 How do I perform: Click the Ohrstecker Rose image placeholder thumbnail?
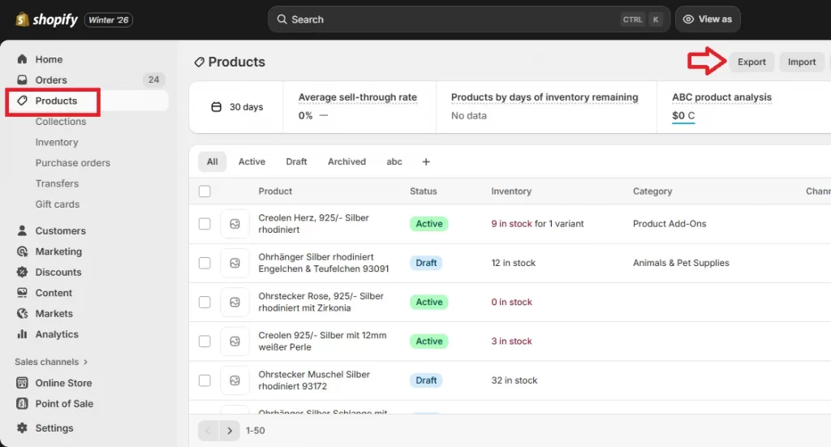click(x=235, y=302)
